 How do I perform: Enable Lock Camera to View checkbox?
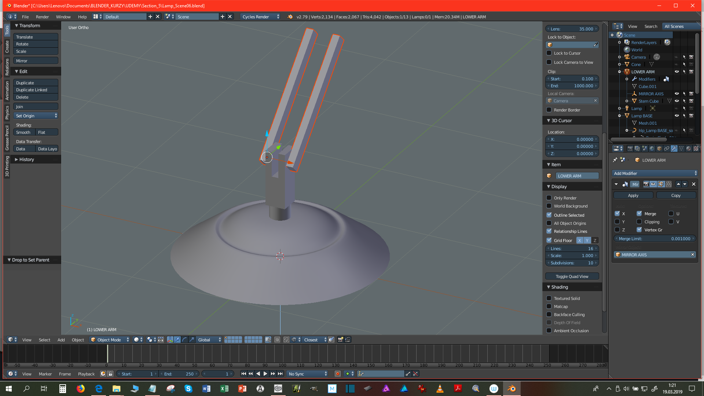549,62
